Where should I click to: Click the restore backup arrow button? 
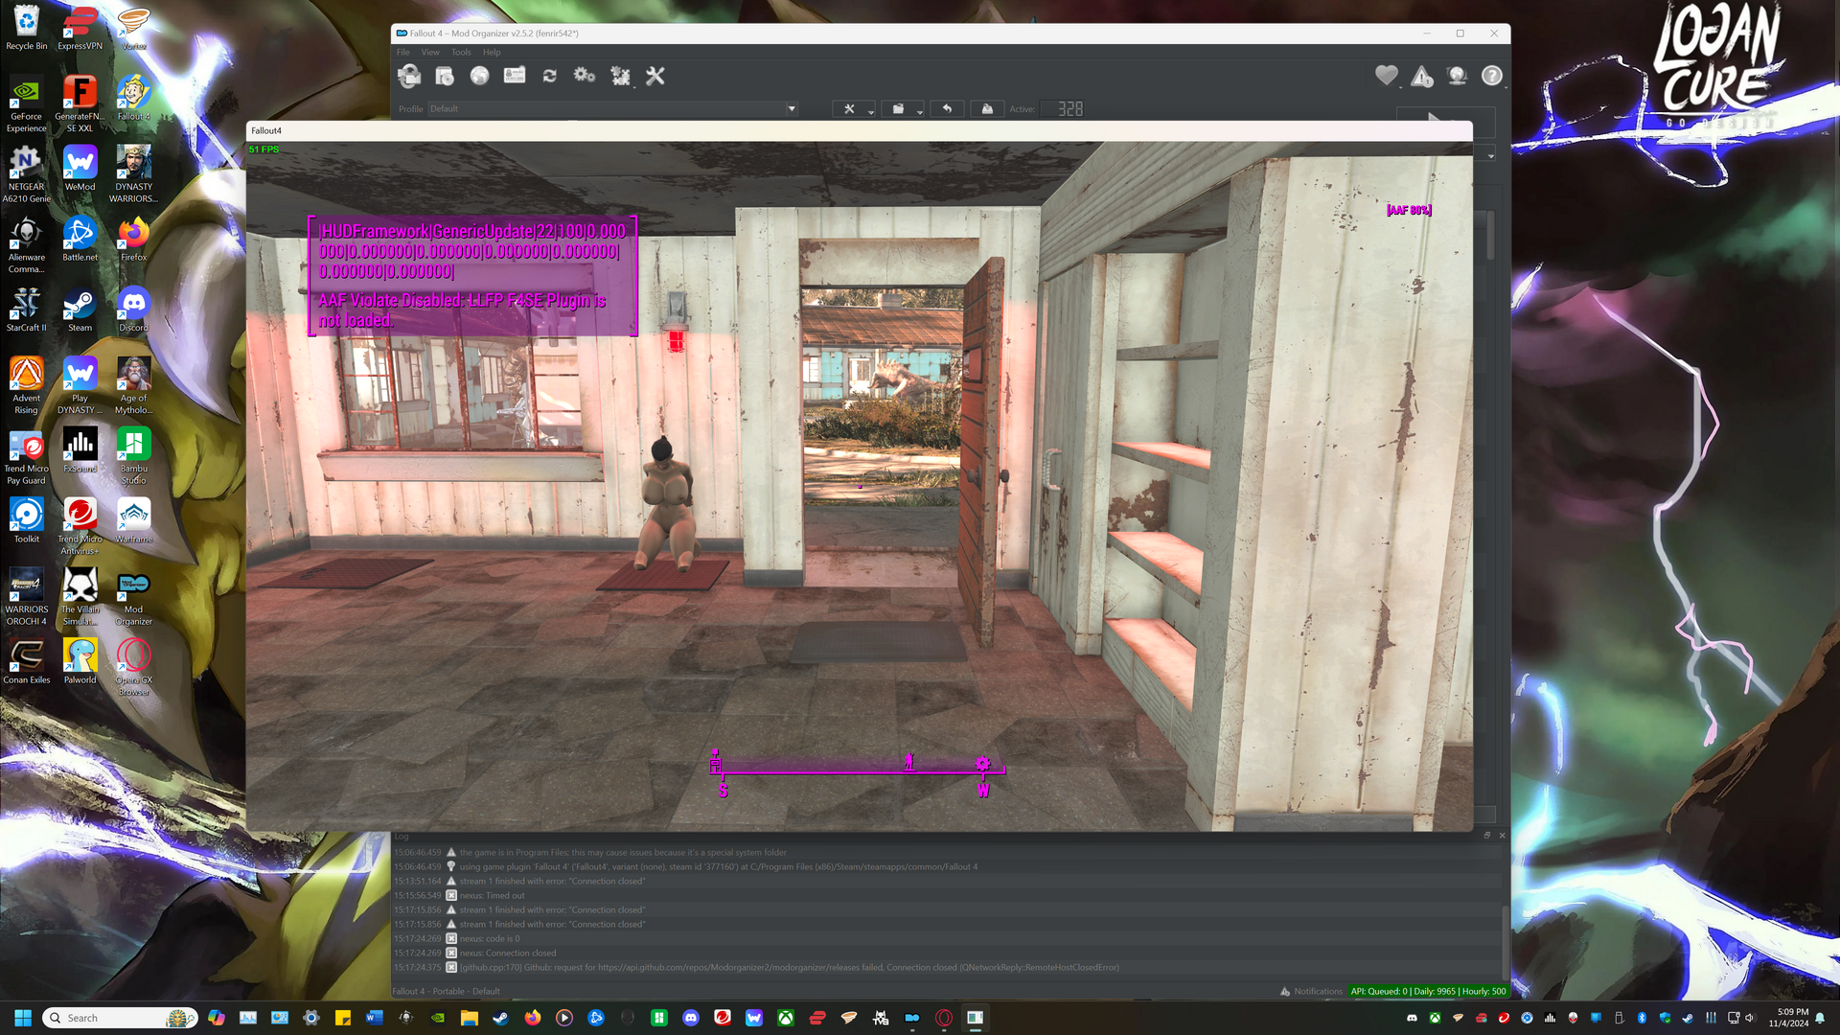click(x=947, y=109)
